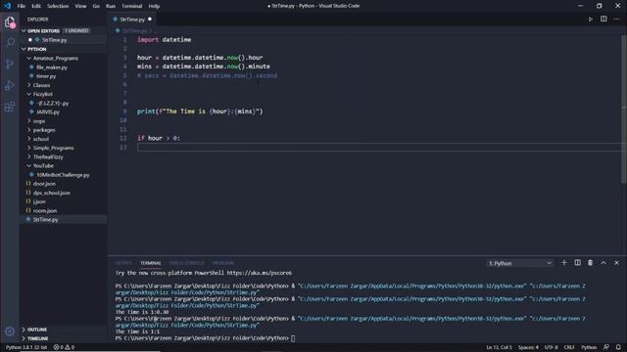Switch to the Problems panel tab

coord(223,263)
